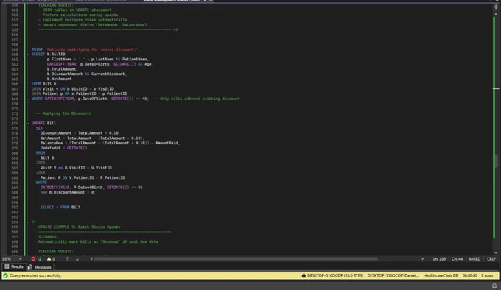
Task: Click the 'UpdatedAt = GETDATE()' line
Action: 63,148
